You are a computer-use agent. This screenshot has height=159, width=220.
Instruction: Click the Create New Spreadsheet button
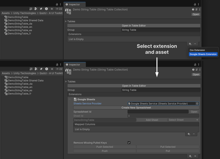[x=136, y=108]
